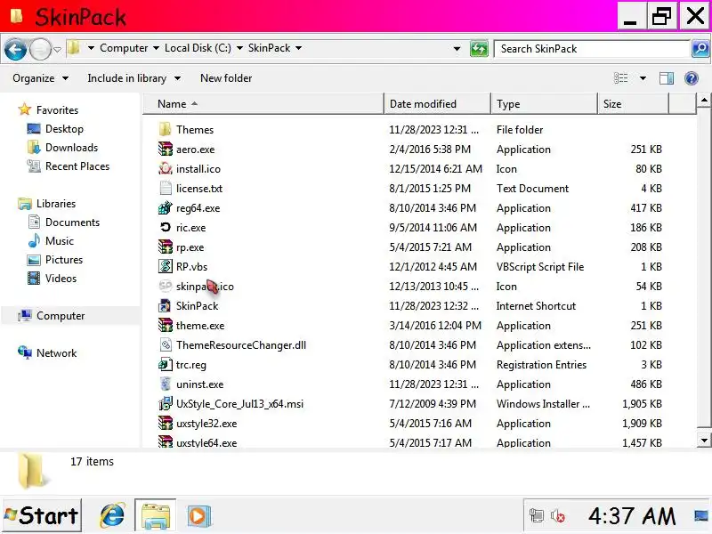Click Local Disk (C:) in the breadcrumb
This screenshot has width=712, height=534.
click(x=198, y=48)
